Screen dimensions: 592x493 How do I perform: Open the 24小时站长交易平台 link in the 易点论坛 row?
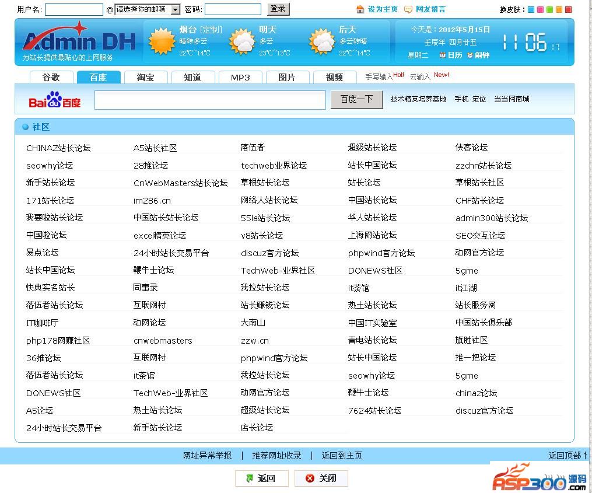(x=171, y=253)
